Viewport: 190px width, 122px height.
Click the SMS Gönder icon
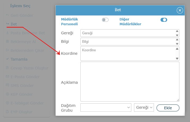pos(7,86)
